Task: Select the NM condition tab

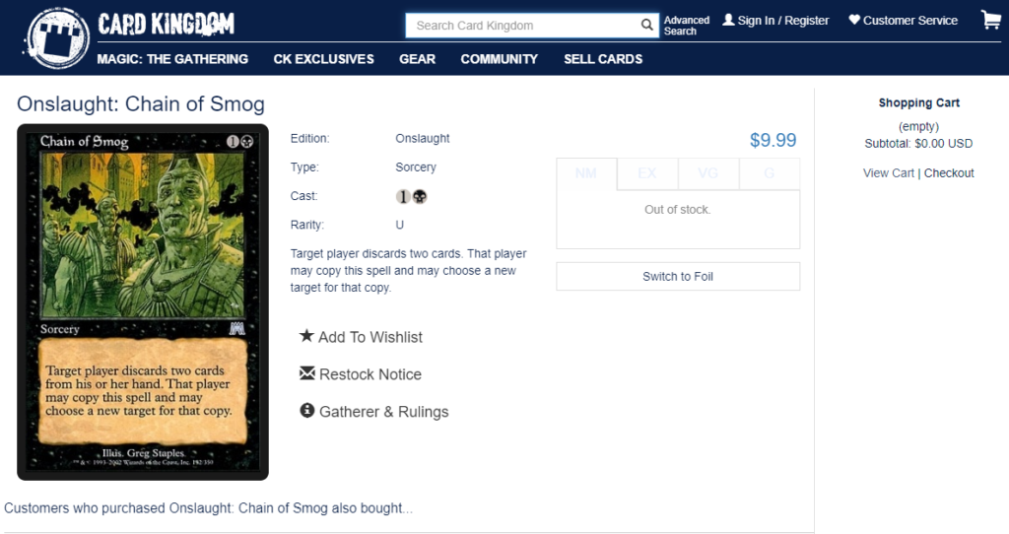Action: tap(586, 173)
